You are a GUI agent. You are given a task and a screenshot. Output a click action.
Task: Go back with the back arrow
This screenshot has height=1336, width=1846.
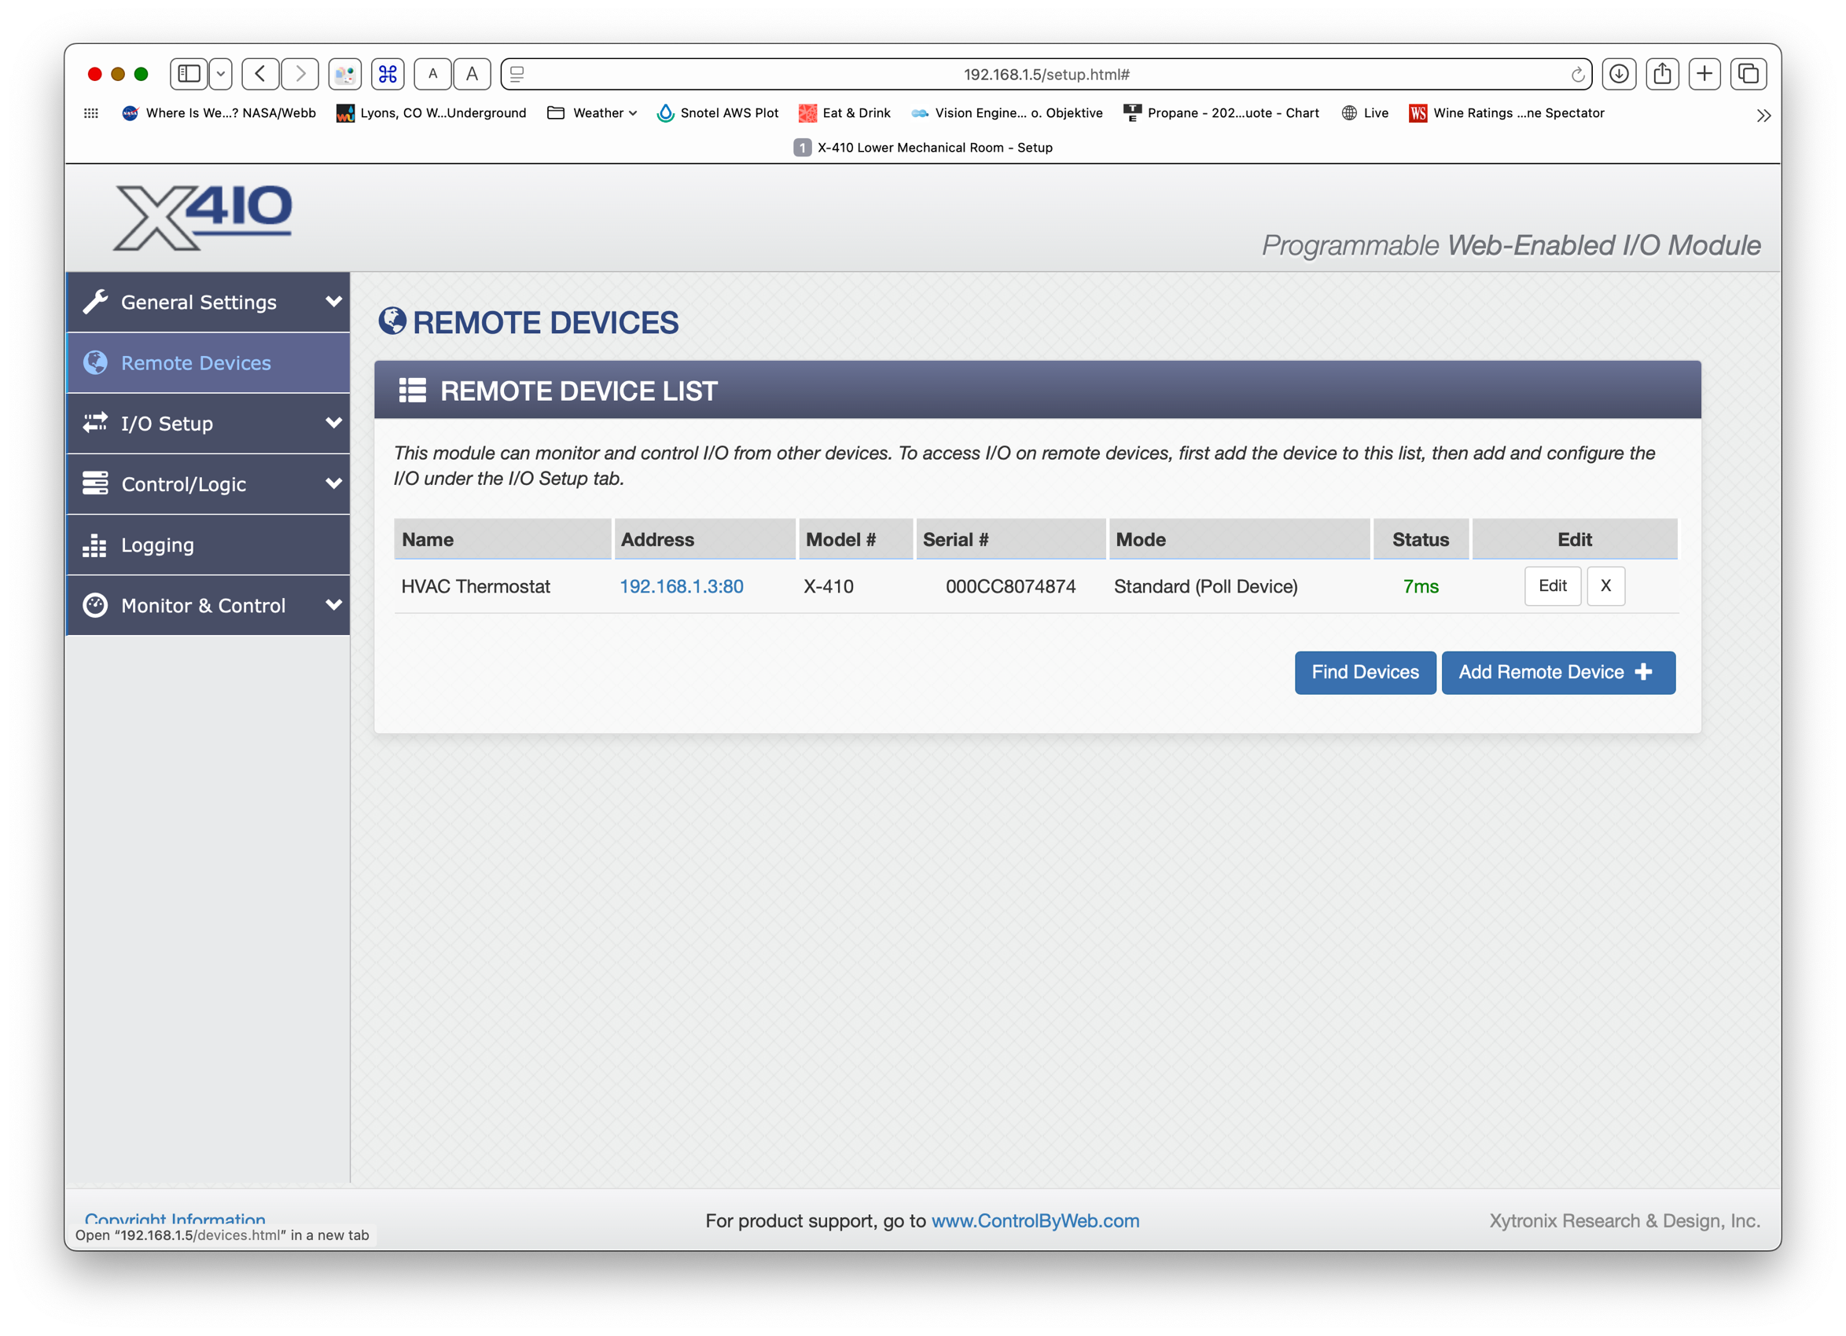(x=260, y=74)
